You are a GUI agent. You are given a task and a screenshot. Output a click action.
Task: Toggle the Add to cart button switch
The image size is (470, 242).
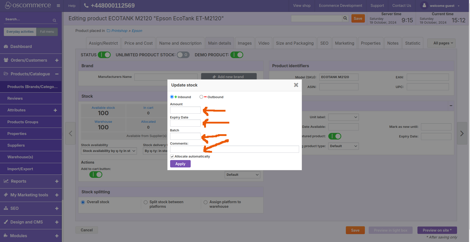click(x=96, y=175)
